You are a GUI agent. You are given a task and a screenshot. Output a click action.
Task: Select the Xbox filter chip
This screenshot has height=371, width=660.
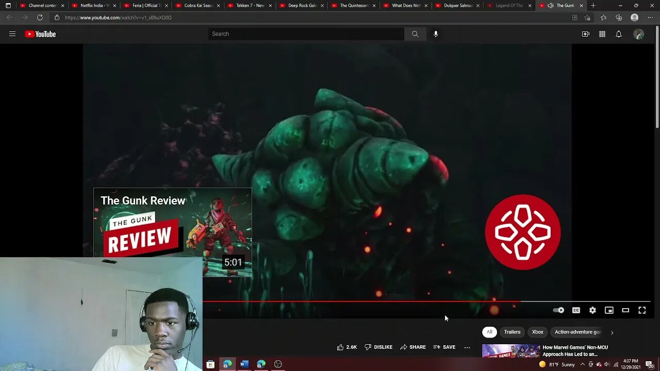coord(537,332)
